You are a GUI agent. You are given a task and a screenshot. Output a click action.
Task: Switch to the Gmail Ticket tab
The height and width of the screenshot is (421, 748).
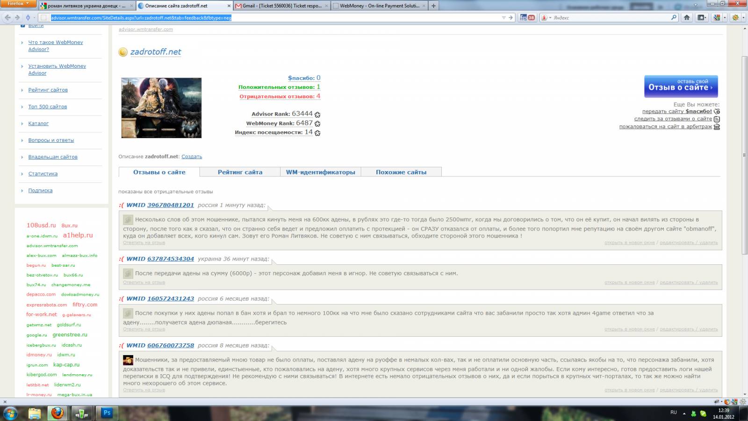point(282,6)
